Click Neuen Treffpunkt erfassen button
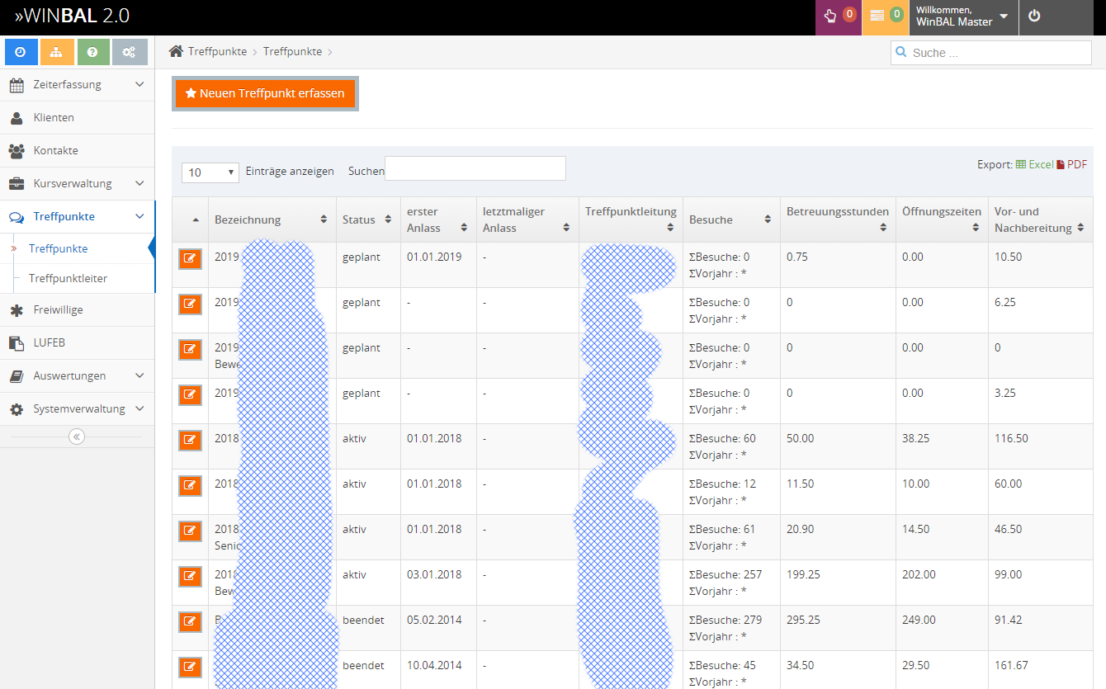Image resolution: width=1106 pixels, height=689 pixels. pos(265,93)
